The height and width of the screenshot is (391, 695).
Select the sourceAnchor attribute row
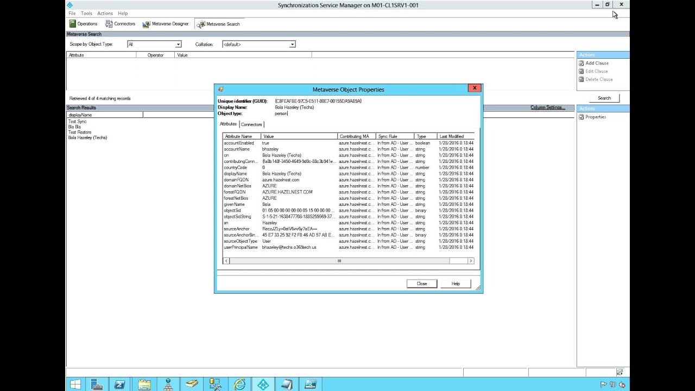click(348, 229)
